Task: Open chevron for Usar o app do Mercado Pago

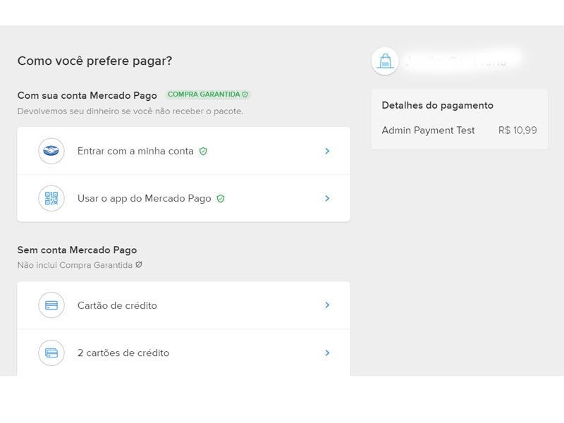Action: [327, 199]
